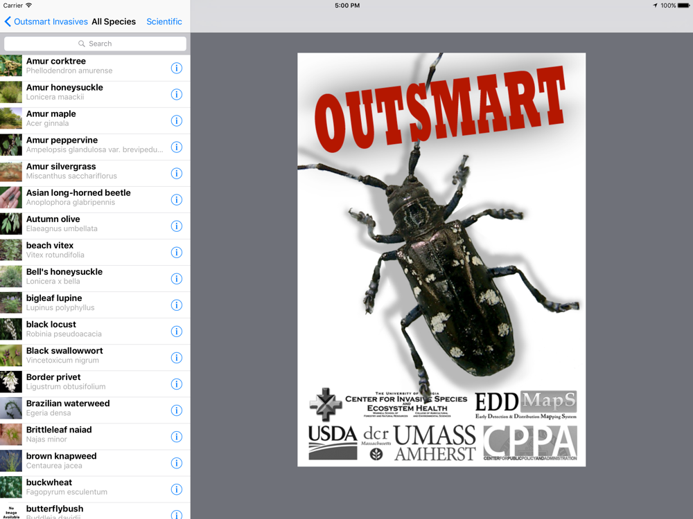Select Amur corktree thumbnail
This screenshot has width=693, height=519.
10,65
